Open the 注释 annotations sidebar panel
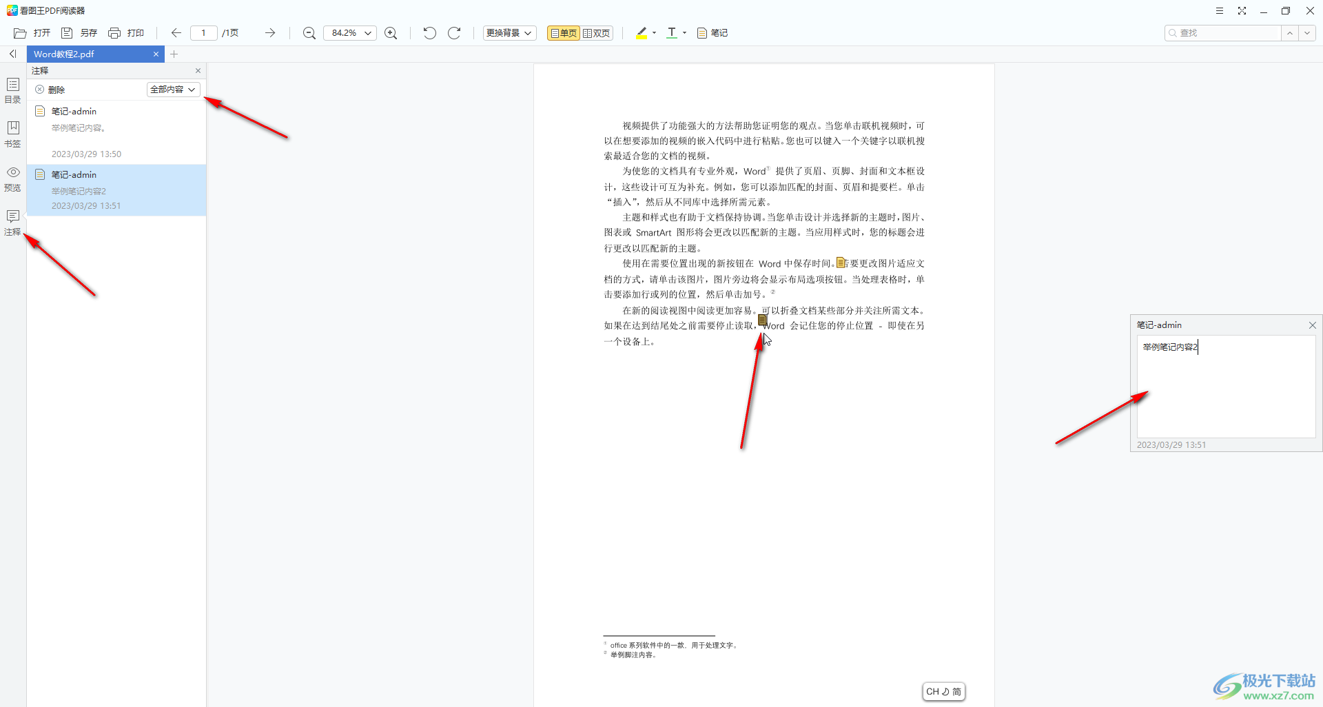The width and height of the screenshot is (1323, 707). click(x=12, y=223)
